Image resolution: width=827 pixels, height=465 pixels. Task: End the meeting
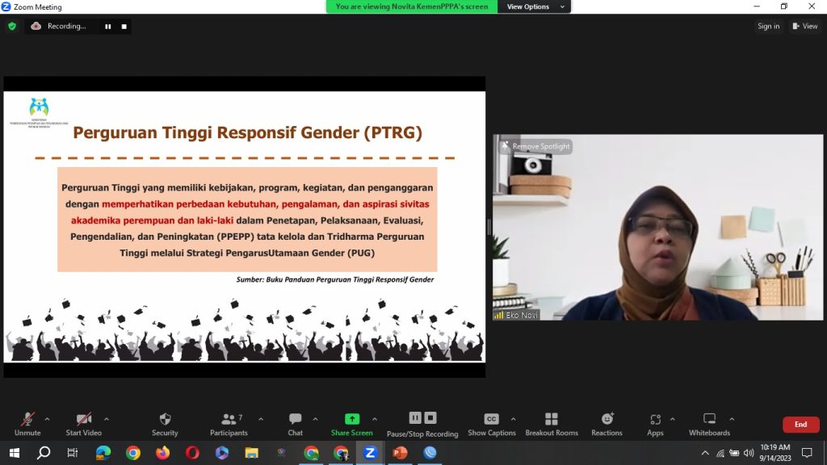click(800, 425)
